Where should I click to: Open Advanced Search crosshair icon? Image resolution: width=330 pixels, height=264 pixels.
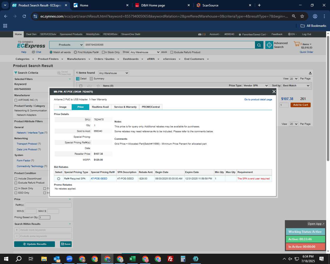click(x=269, y=45)
